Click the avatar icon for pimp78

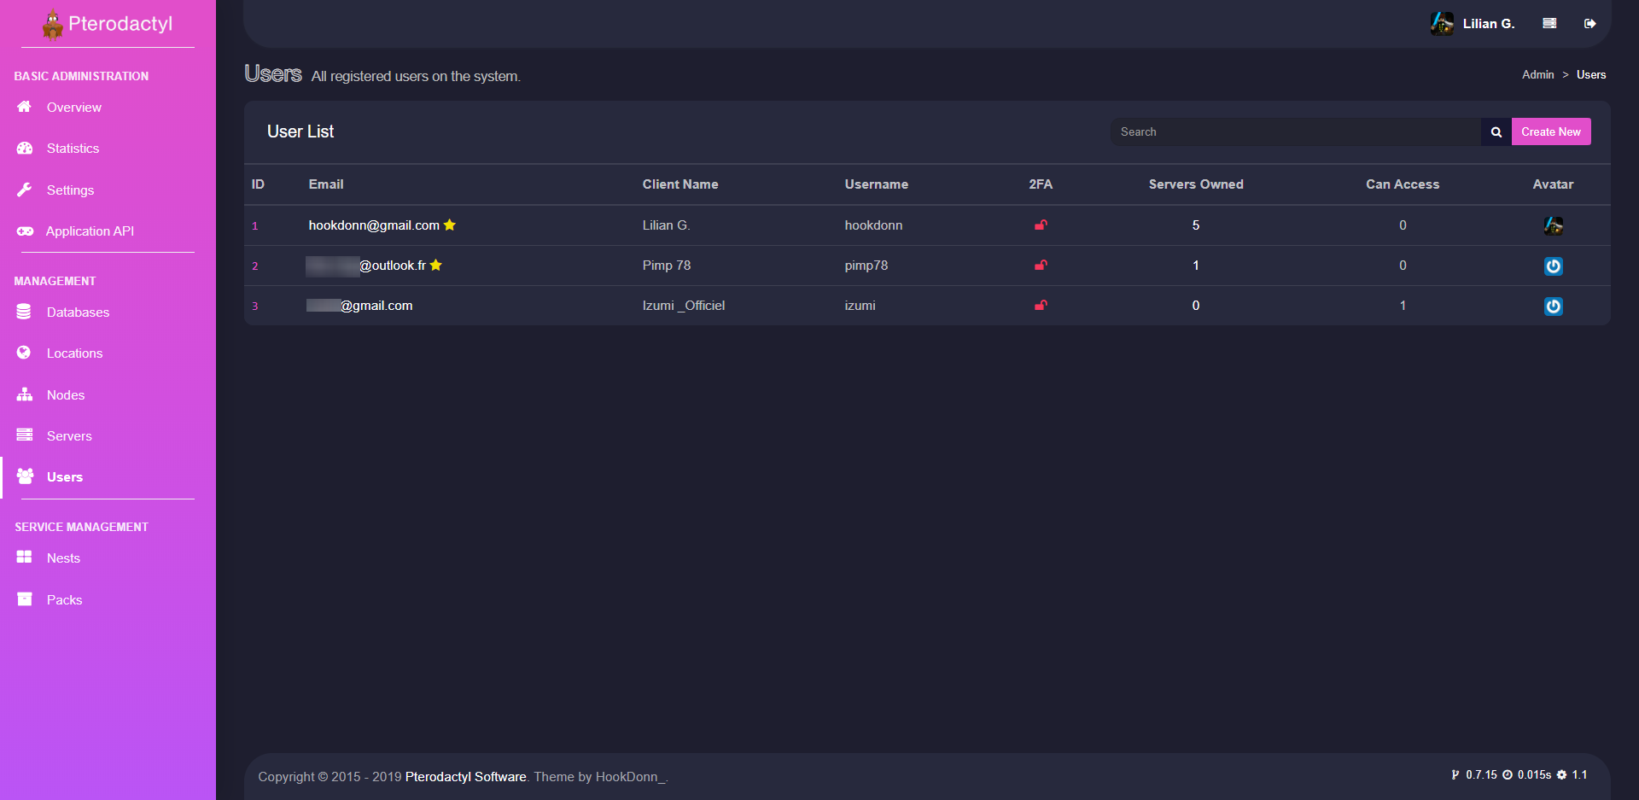(1553, 266)
